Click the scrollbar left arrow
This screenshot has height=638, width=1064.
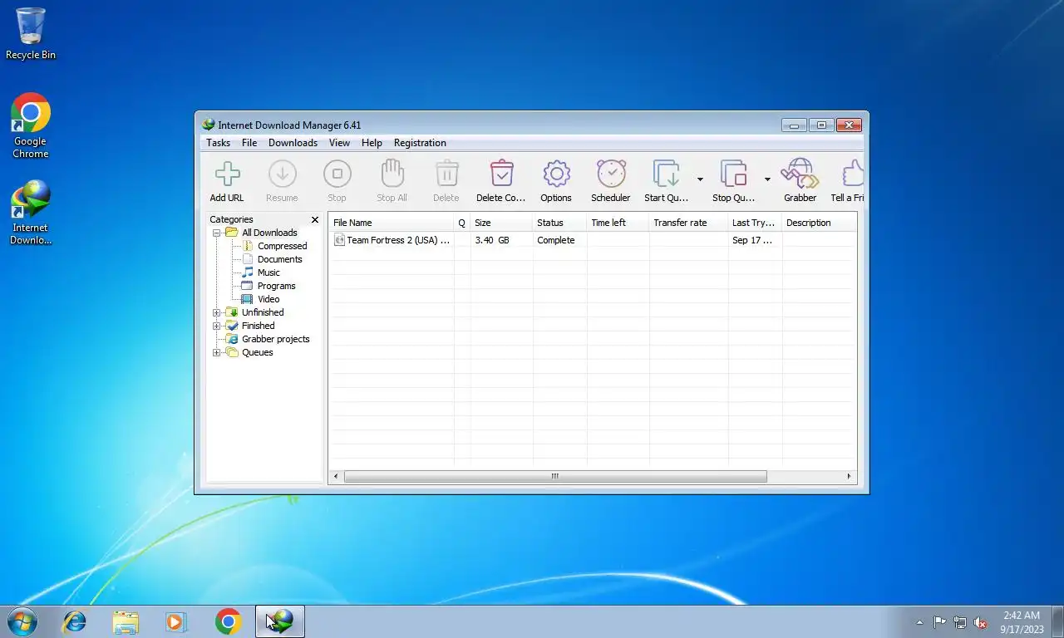pos(336,476)
